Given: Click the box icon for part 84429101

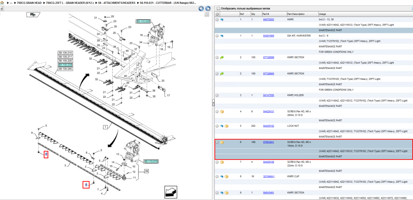Looking at the screenshot, I should click(222, 112).
